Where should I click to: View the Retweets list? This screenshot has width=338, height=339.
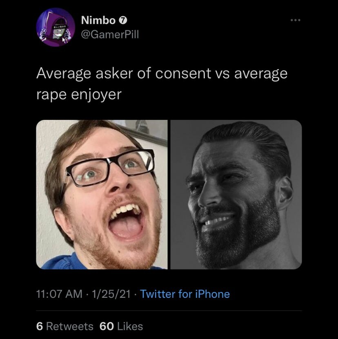pyautogui.click(x=70, y=326)
